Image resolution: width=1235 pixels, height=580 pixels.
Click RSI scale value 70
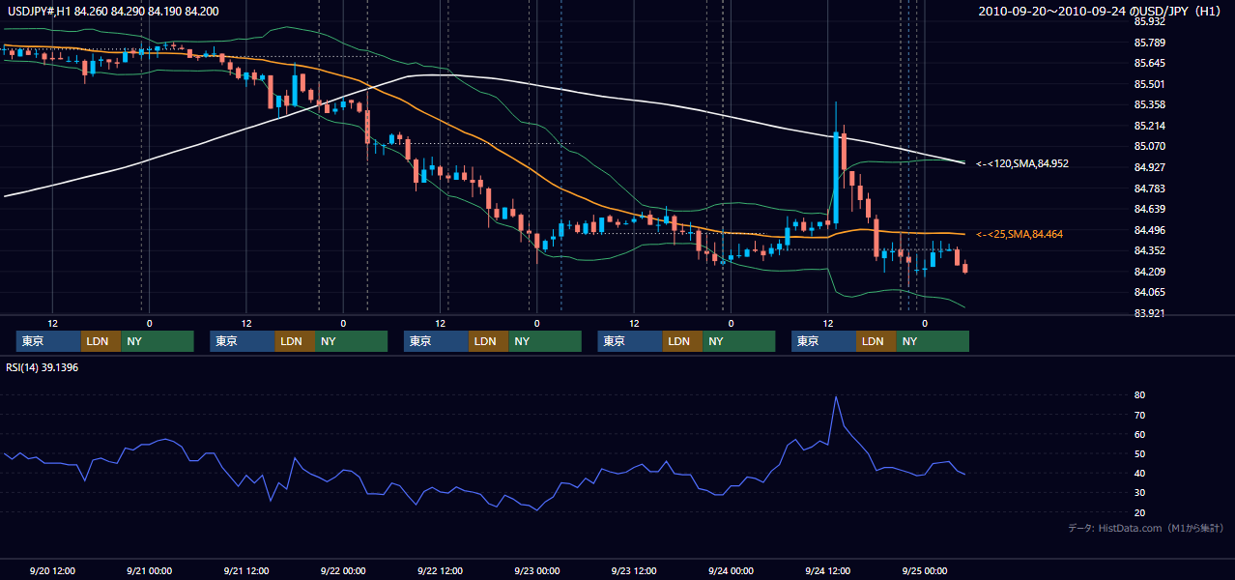(1140, 415)
